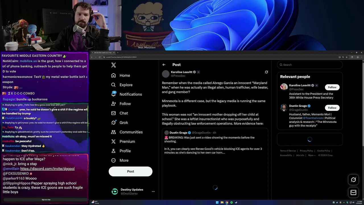The image size is (364, 205).
Task: Click the @GrageDustin handle in Relevant people
Action: (x=299, y=110)
